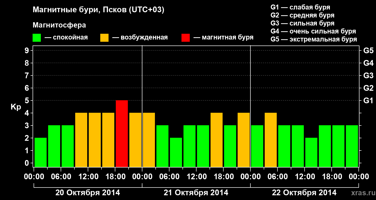Viewport: 376px width, 200px height.
Task: Click the orange 'возбужденная' legend swatch
Action: (x=104, y=38)
